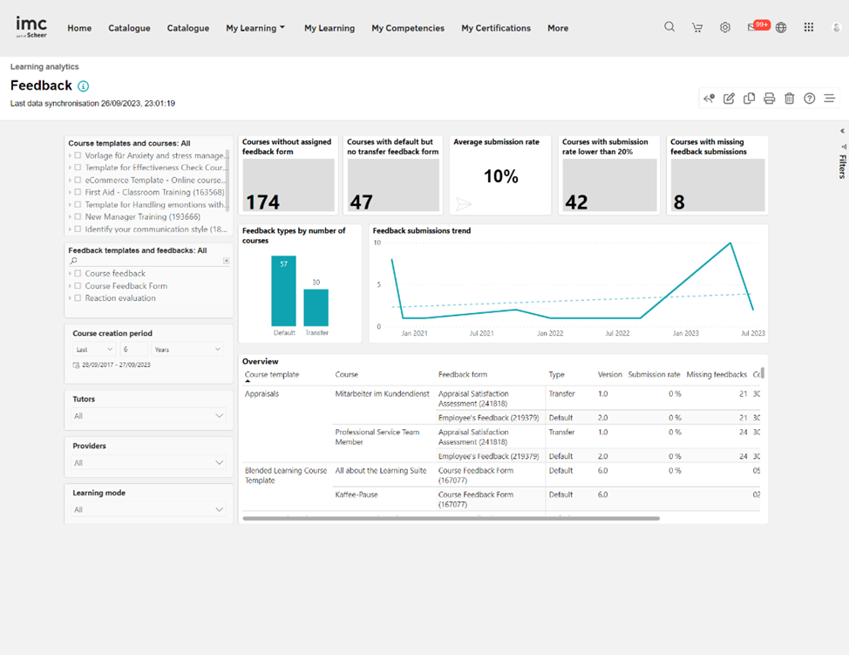The width and height of the screenshot is (849, 655).
Task: Expand the Course feedback tree item
Action: (70, 274)
